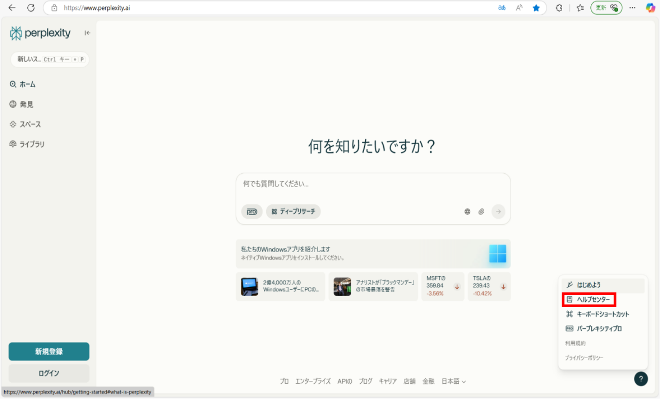Click the paperclip attach file icon
This screenshot has width=660, height=399.
pos(481,212)
